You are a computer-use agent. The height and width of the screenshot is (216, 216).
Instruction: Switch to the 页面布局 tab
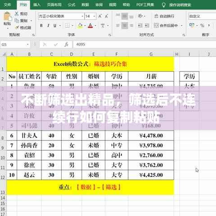coord(54,5)
